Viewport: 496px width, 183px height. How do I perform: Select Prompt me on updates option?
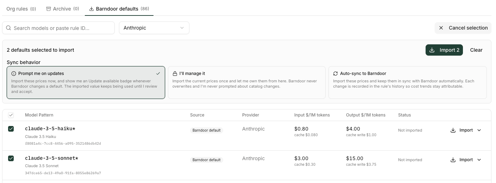(x=86, y=82)
